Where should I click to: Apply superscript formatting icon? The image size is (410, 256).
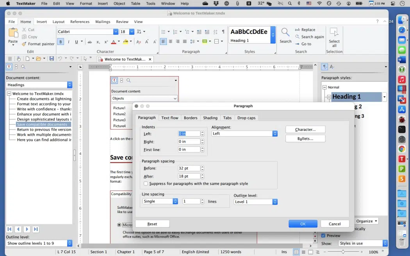click(106, 42)
